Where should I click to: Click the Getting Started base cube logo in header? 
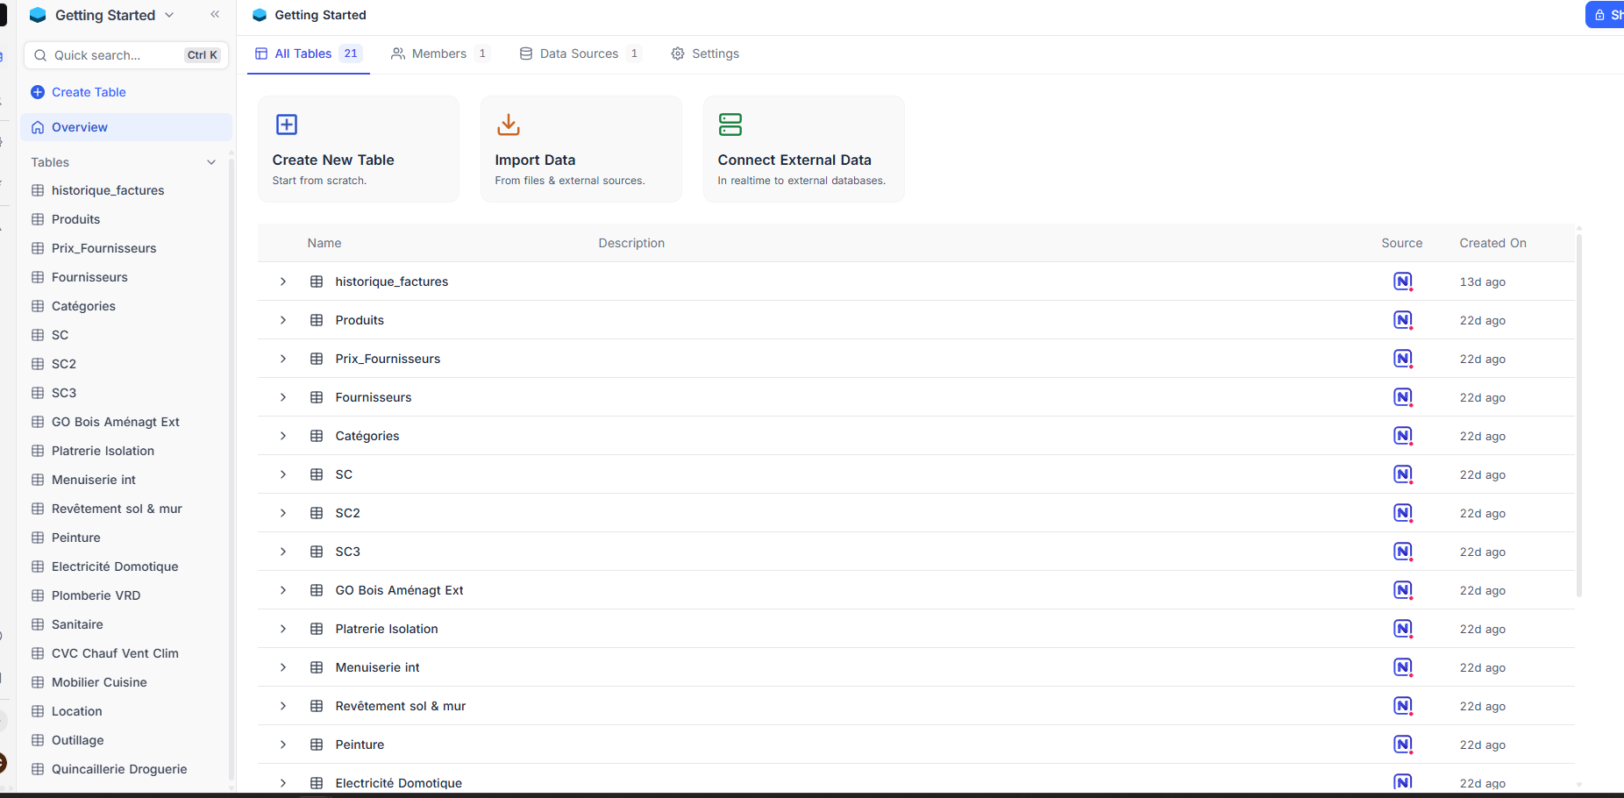(260, 15)
